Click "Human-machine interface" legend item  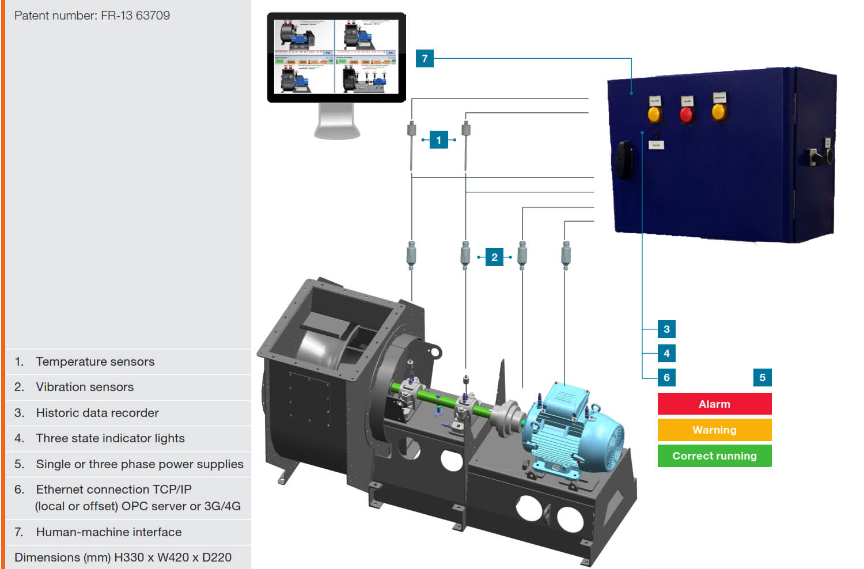108,532
